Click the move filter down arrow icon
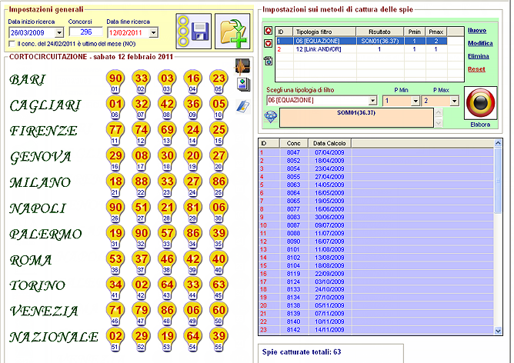The width and height of the screenshot is (514, 363). pos(268,43)
